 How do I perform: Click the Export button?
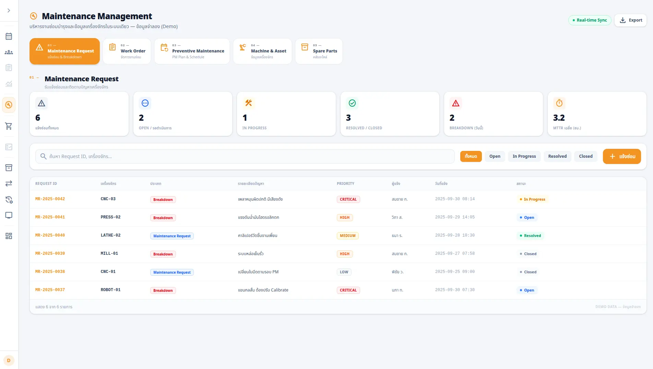coord(630,20)
